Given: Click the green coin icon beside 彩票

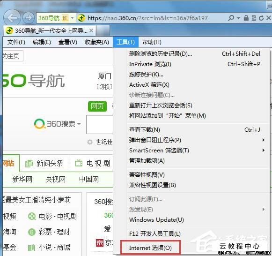Looking at the screenshot, I should tap(32, 232).
